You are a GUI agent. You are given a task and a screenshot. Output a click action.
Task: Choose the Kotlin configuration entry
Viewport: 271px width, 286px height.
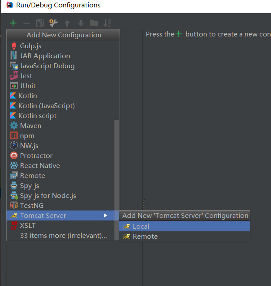60,96
